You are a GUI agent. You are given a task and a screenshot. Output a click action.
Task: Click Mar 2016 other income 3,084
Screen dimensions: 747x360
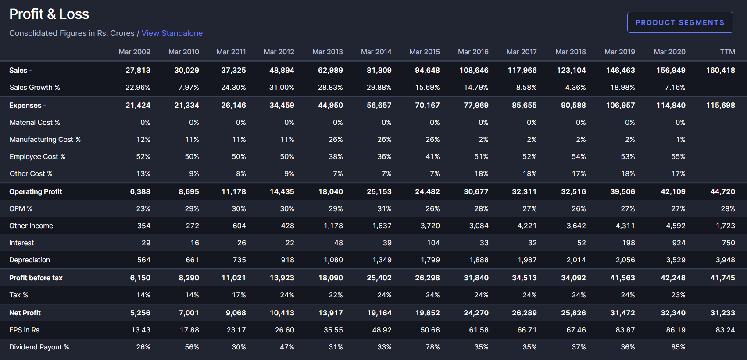479,226
